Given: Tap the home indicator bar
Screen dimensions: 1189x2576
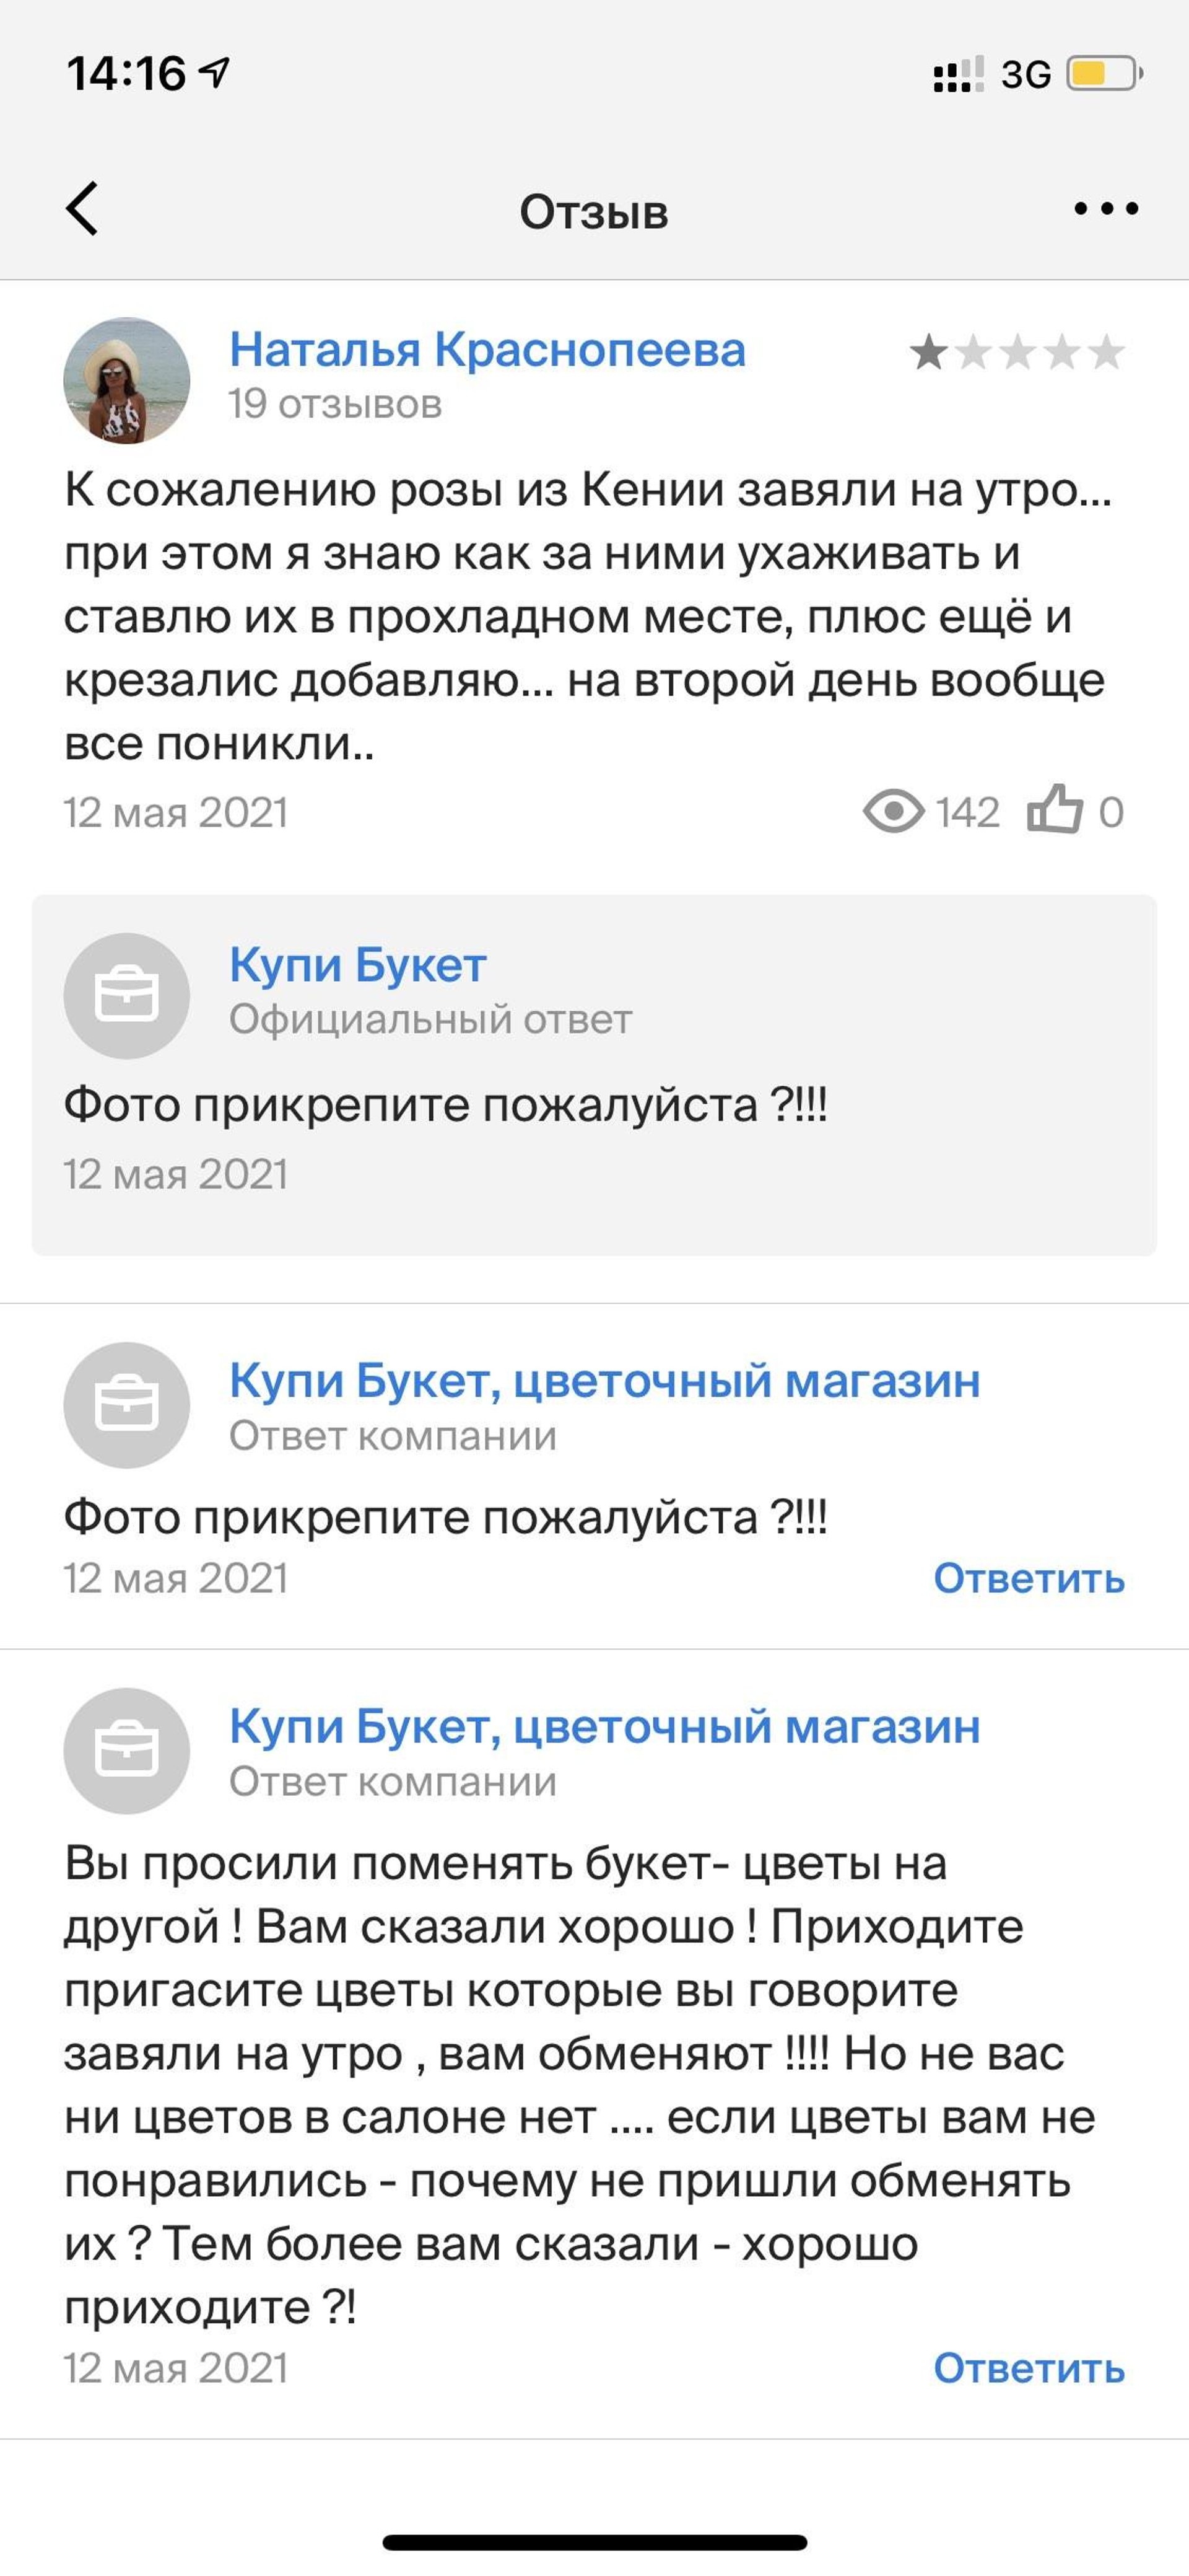Looking at the screenshot, I should [x=594, y=2542].
